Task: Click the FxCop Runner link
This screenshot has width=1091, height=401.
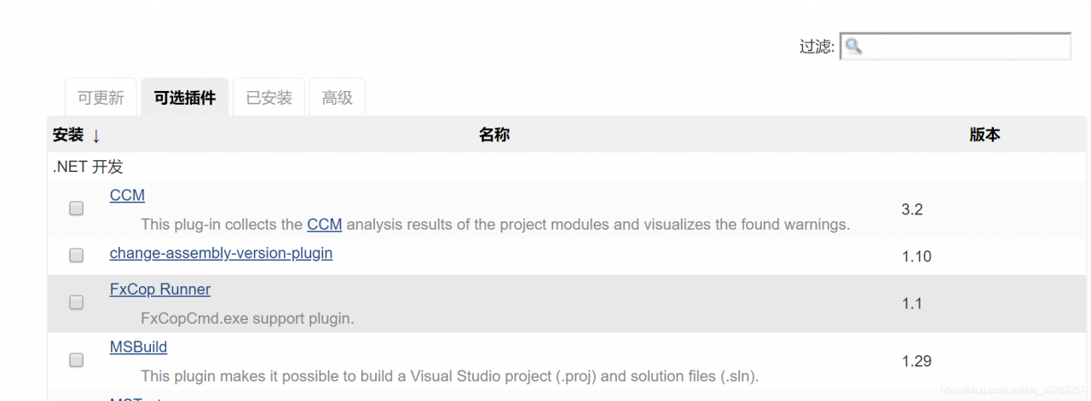Action: [x=160, y=289]
